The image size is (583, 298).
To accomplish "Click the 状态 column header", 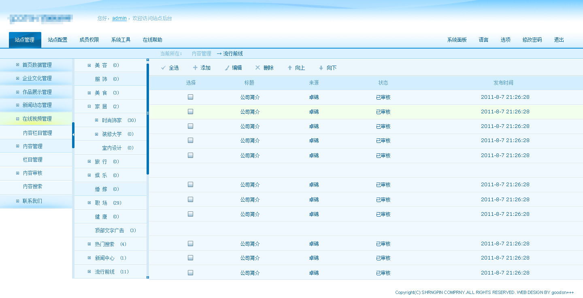I will (383, 83).
